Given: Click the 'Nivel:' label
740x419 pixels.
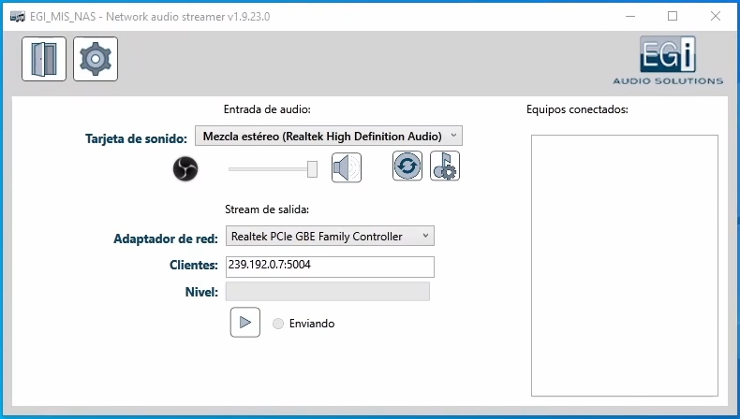Looking at the screenshot, I should [201, 292].
